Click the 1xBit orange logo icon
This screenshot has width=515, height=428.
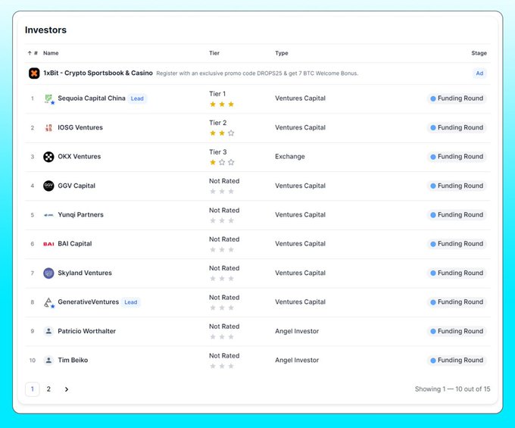[34, 73]
